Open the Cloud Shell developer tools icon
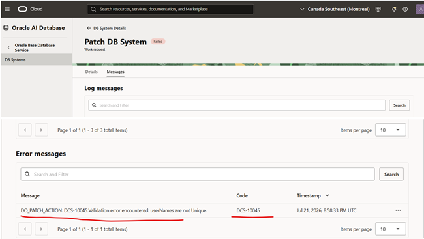 [x=378, y=9]
